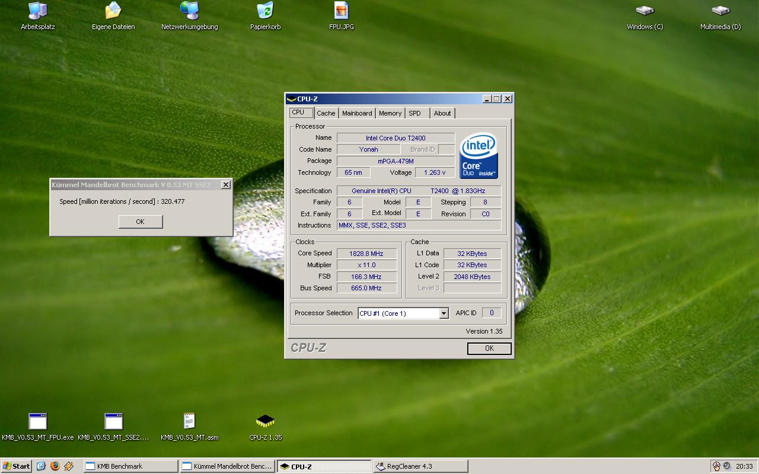759x474 pixels.
Task: Click the Level 2 cache value 2048 KBytes
Action: pos(472,277)
